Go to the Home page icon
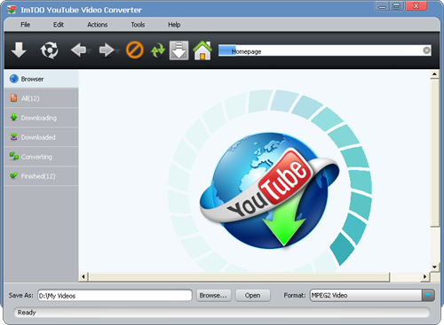This screenshot has height=325, width=444. pos(202,50)
